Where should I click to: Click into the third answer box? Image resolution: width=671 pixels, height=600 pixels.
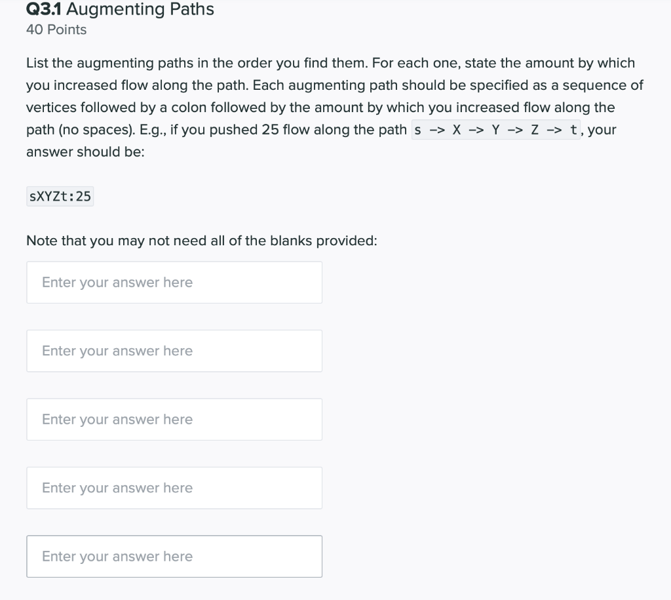click(x=174, y=419)
